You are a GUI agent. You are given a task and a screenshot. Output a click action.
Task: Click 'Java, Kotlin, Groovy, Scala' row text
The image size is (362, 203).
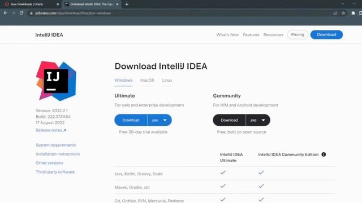tap(139, 174)
